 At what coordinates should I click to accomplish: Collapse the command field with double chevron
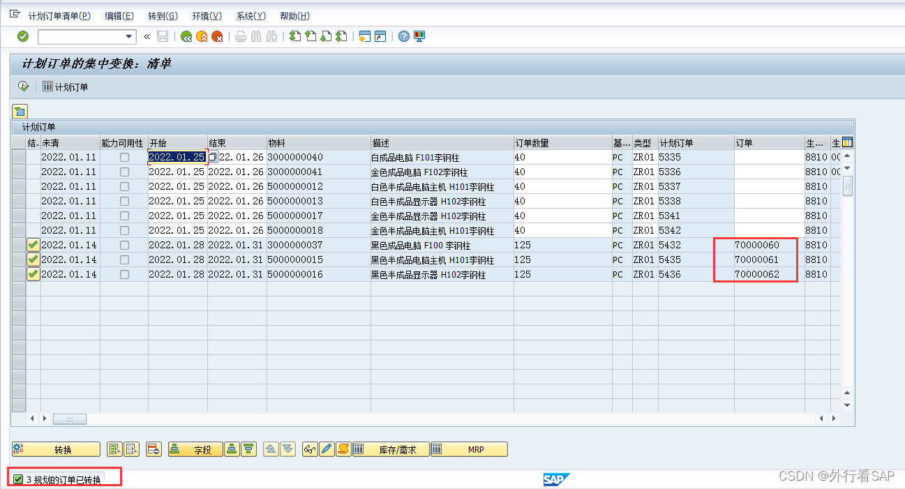[147, 37]
